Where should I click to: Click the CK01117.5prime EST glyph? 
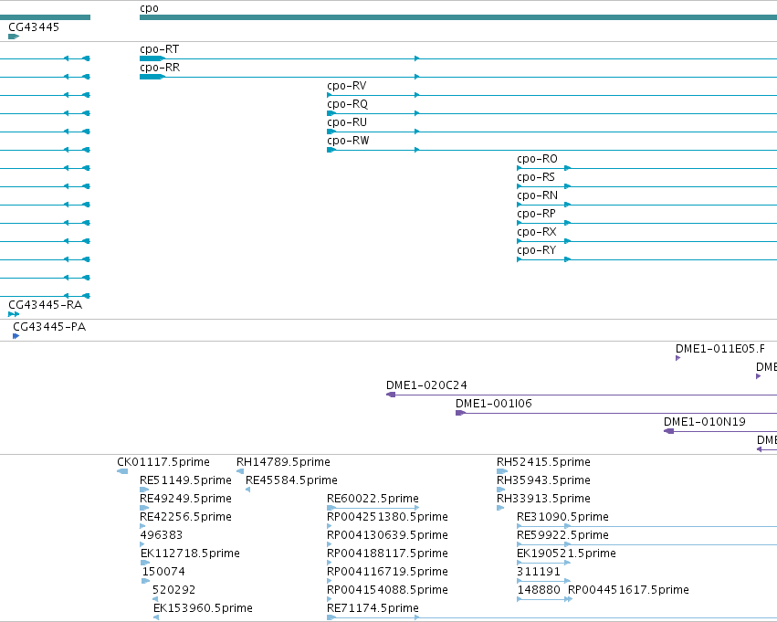point(122,471)
